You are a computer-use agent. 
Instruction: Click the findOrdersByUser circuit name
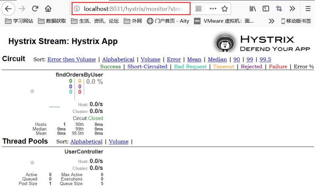(79, 75)
